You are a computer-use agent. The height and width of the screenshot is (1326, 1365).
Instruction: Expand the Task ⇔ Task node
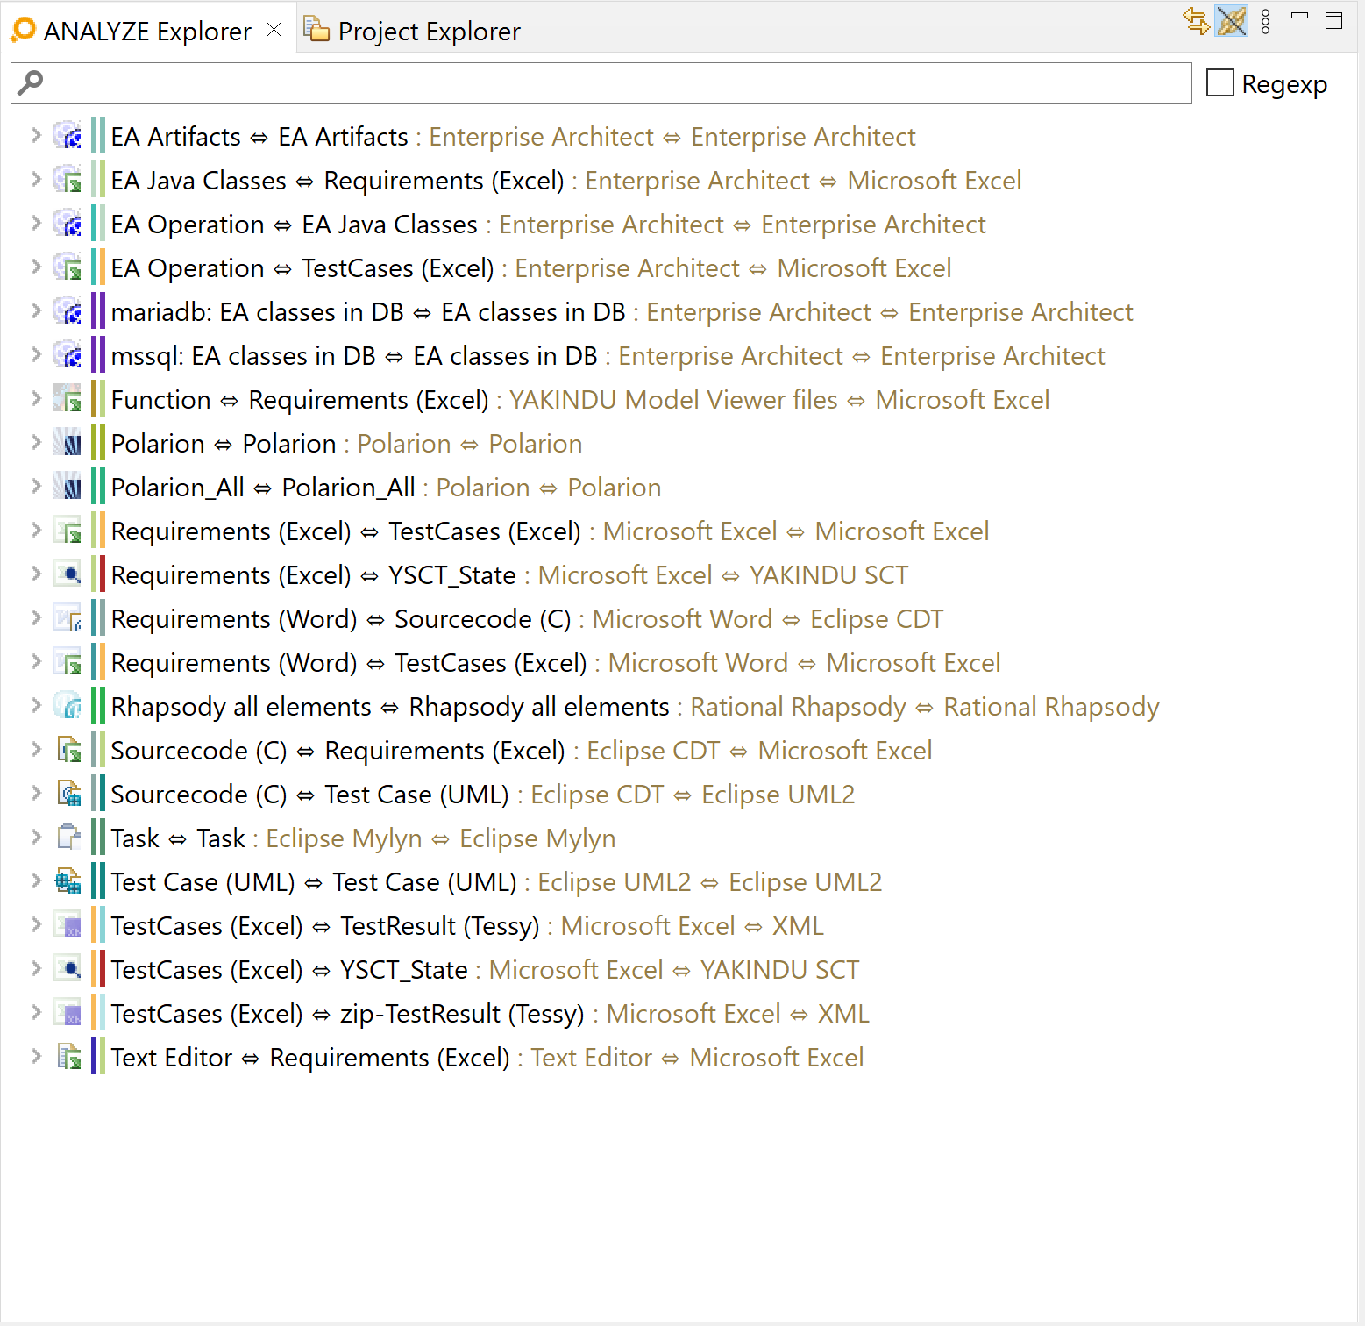[x=35, y=837]
